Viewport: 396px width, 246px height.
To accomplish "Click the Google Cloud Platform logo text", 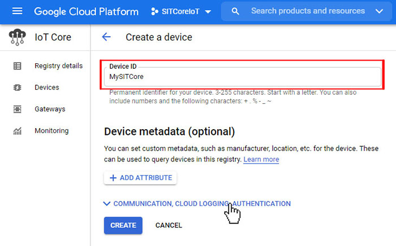I will [x=86, y=12].
